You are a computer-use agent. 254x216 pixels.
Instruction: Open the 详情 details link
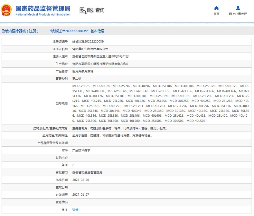[75, 210]
